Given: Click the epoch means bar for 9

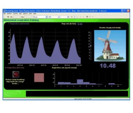Looking at the screenshot, I should [112, 84].
